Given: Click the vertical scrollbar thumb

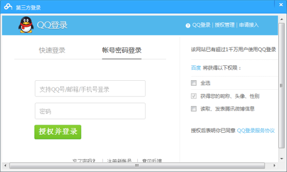Looking at the screenshot, I should tap(282, 86).
